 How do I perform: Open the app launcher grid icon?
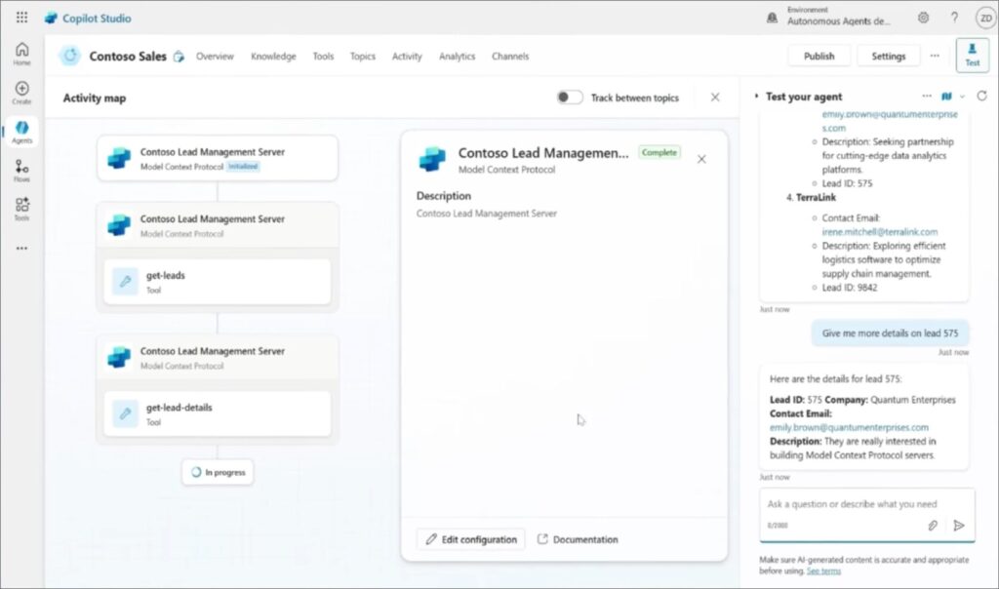pos(21,18)
